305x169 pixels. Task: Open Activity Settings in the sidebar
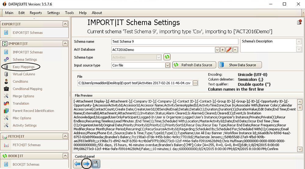coord(25,125)
